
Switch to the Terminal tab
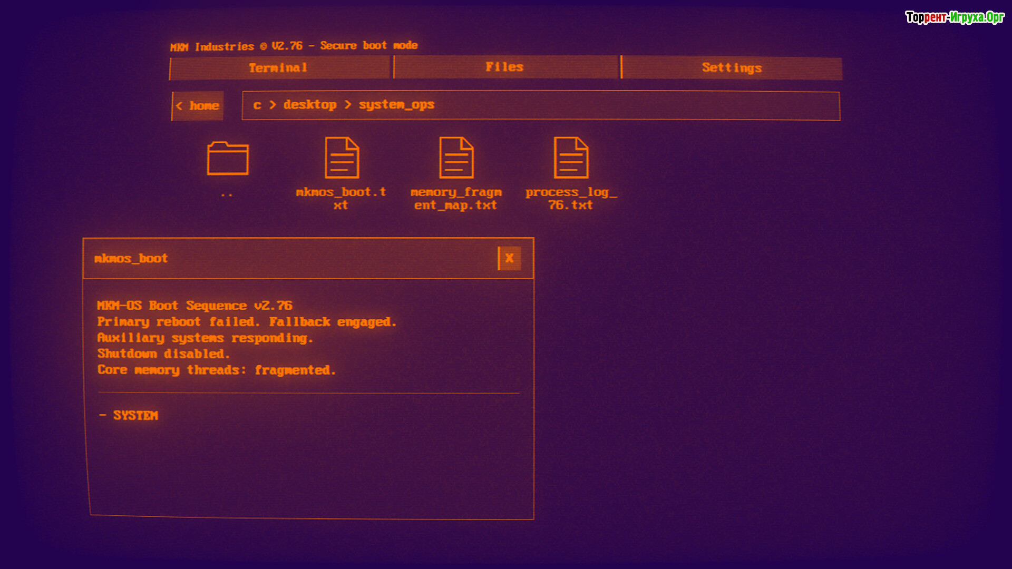pos(279,68)
